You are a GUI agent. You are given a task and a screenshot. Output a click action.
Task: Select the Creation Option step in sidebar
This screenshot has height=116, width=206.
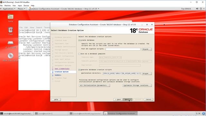point(61,72)
